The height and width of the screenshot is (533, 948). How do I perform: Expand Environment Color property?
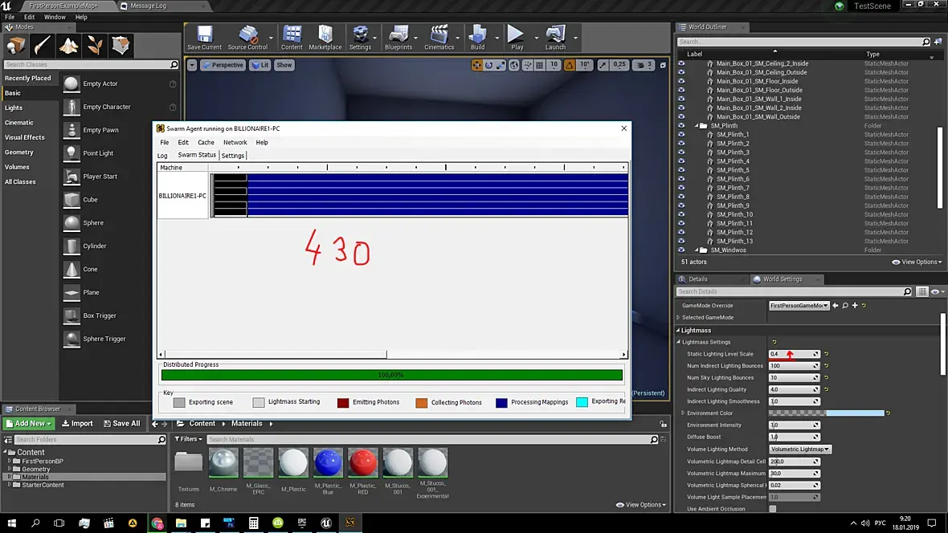[683, 413]
